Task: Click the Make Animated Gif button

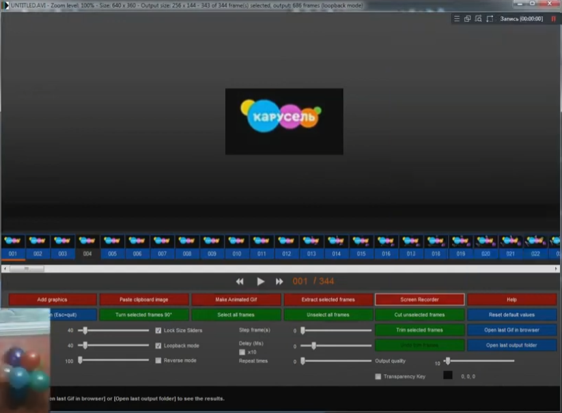Action: [236, 300]
